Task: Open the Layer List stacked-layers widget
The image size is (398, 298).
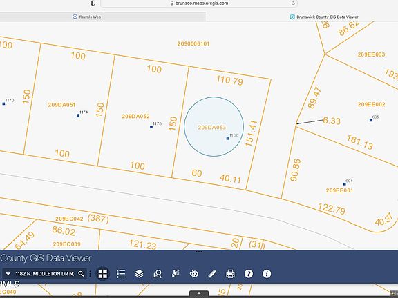Action: 139,274
